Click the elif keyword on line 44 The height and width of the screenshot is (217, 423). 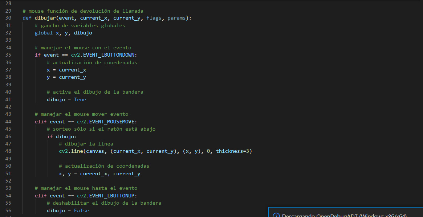click(40, 121)
